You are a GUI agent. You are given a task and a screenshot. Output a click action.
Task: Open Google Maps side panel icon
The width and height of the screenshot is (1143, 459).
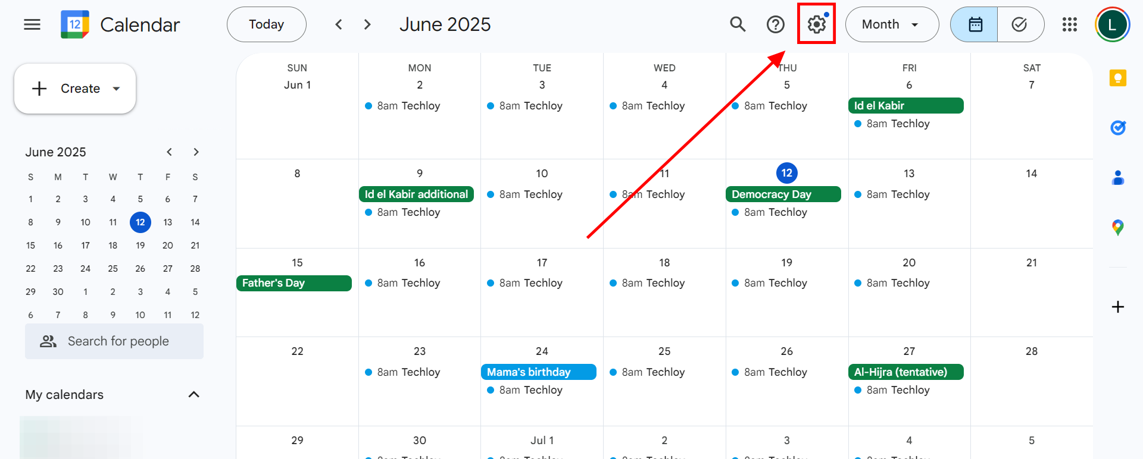[x=1117, y=227]
